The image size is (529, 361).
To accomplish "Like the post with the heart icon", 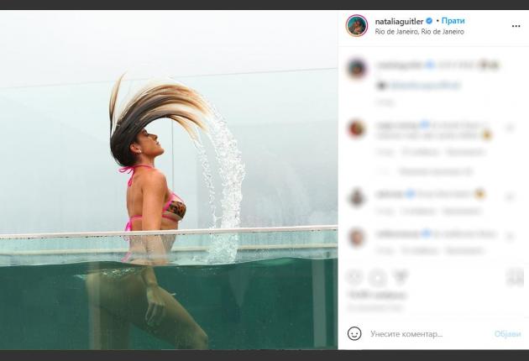I will click(354, 278).
